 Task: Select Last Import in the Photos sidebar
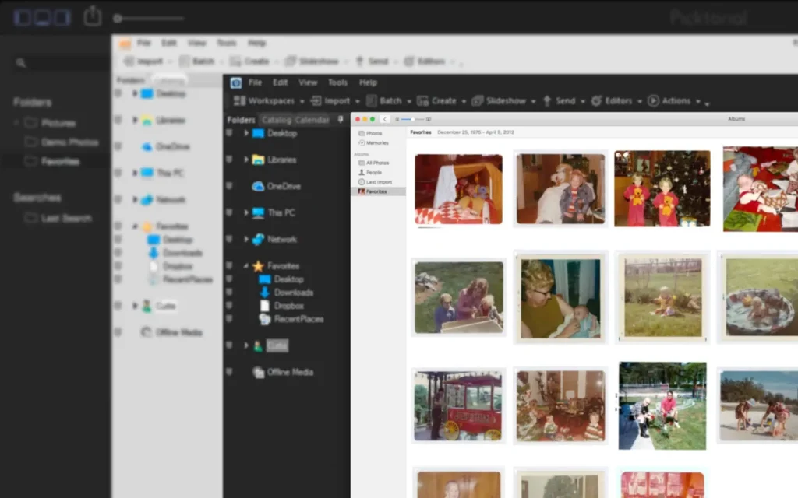coord(378,181)
